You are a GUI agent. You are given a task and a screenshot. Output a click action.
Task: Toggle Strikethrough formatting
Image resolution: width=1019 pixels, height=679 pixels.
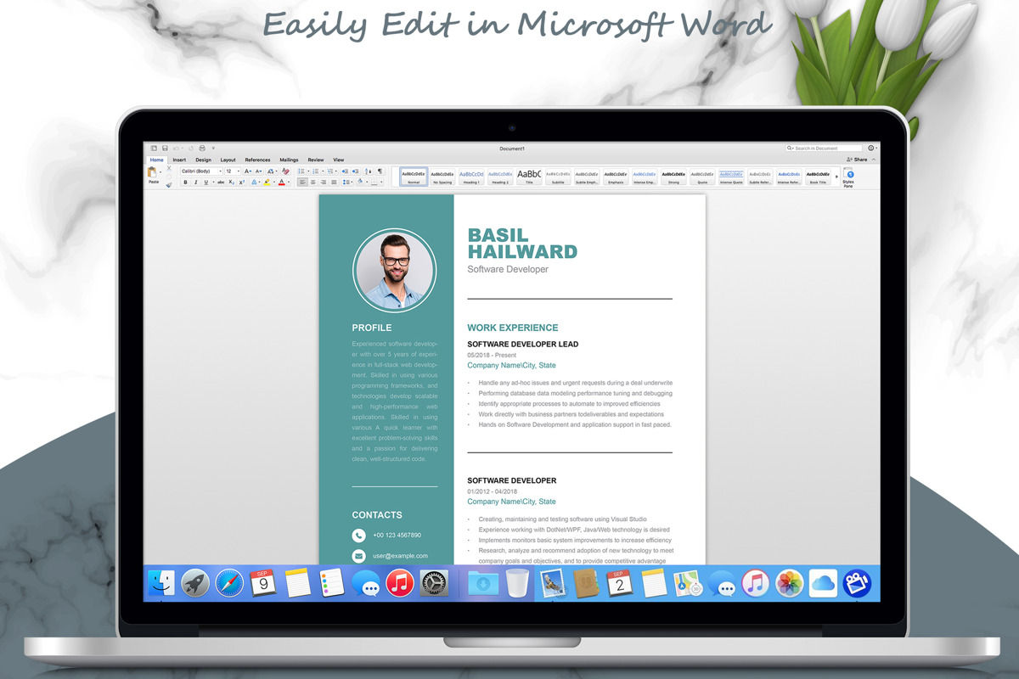(x=221, y=182)
